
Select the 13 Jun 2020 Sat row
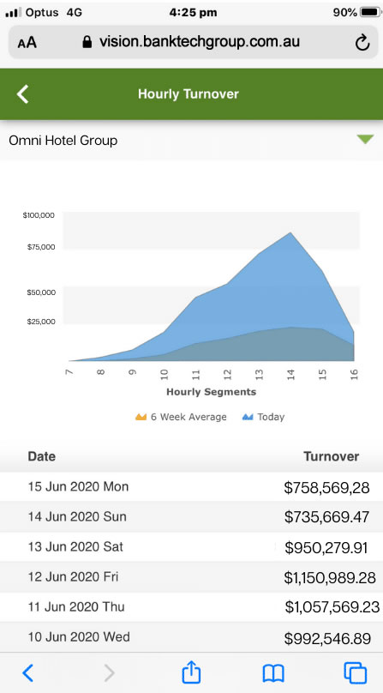[x=191, y=546]
